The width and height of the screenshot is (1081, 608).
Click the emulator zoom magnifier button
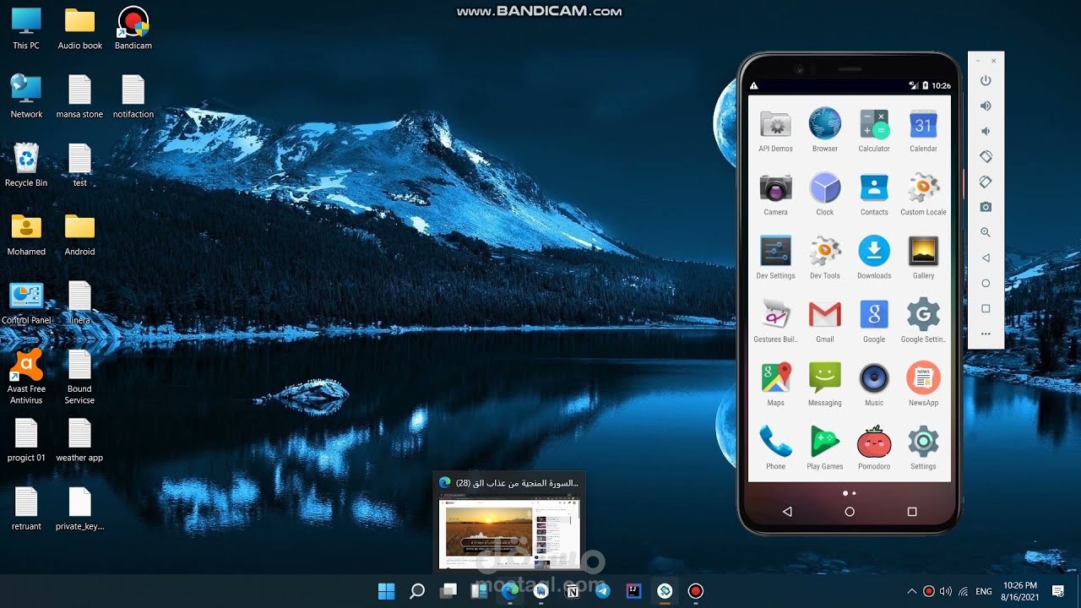click(x=986, y=232)
